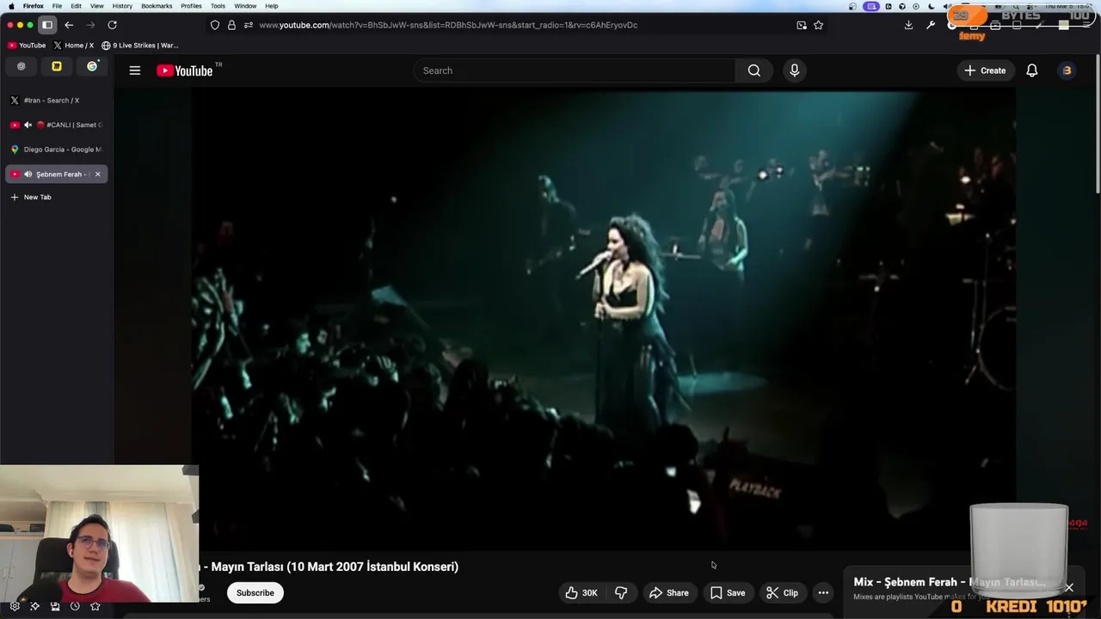The height and width of the screenshot is (619, 1101).
Task: Open tracking protection shield icon
Action: [x=215, y=25]
